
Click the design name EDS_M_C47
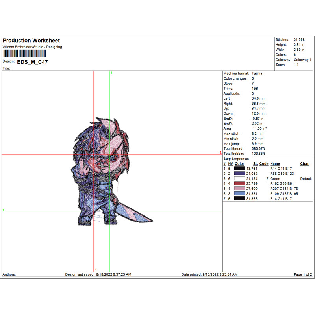point(33,62)
